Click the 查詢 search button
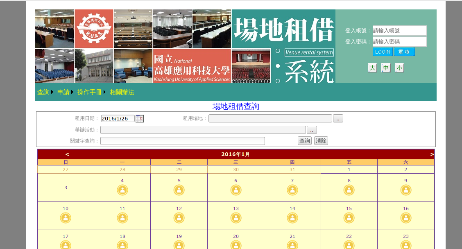 [305, 141]
